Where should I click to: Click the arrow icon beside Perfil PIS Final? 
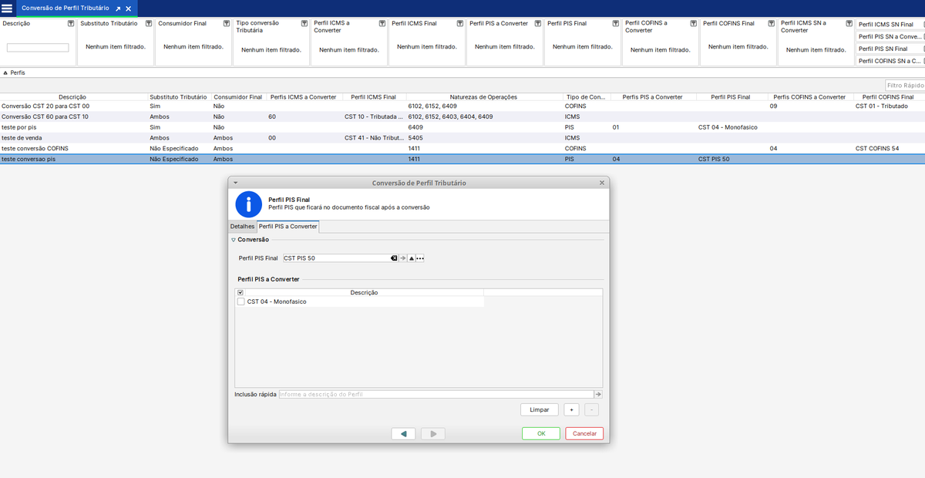[402, 258]
